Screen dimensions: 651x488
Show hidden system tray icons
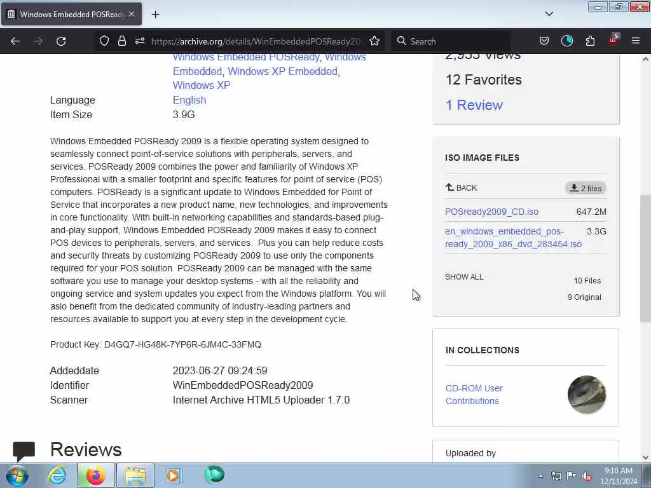click(x=540, y=477)
